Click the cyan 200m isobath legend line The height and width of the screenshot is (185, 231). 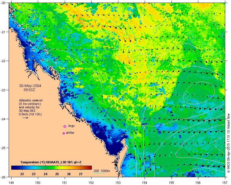click(99, 173)
